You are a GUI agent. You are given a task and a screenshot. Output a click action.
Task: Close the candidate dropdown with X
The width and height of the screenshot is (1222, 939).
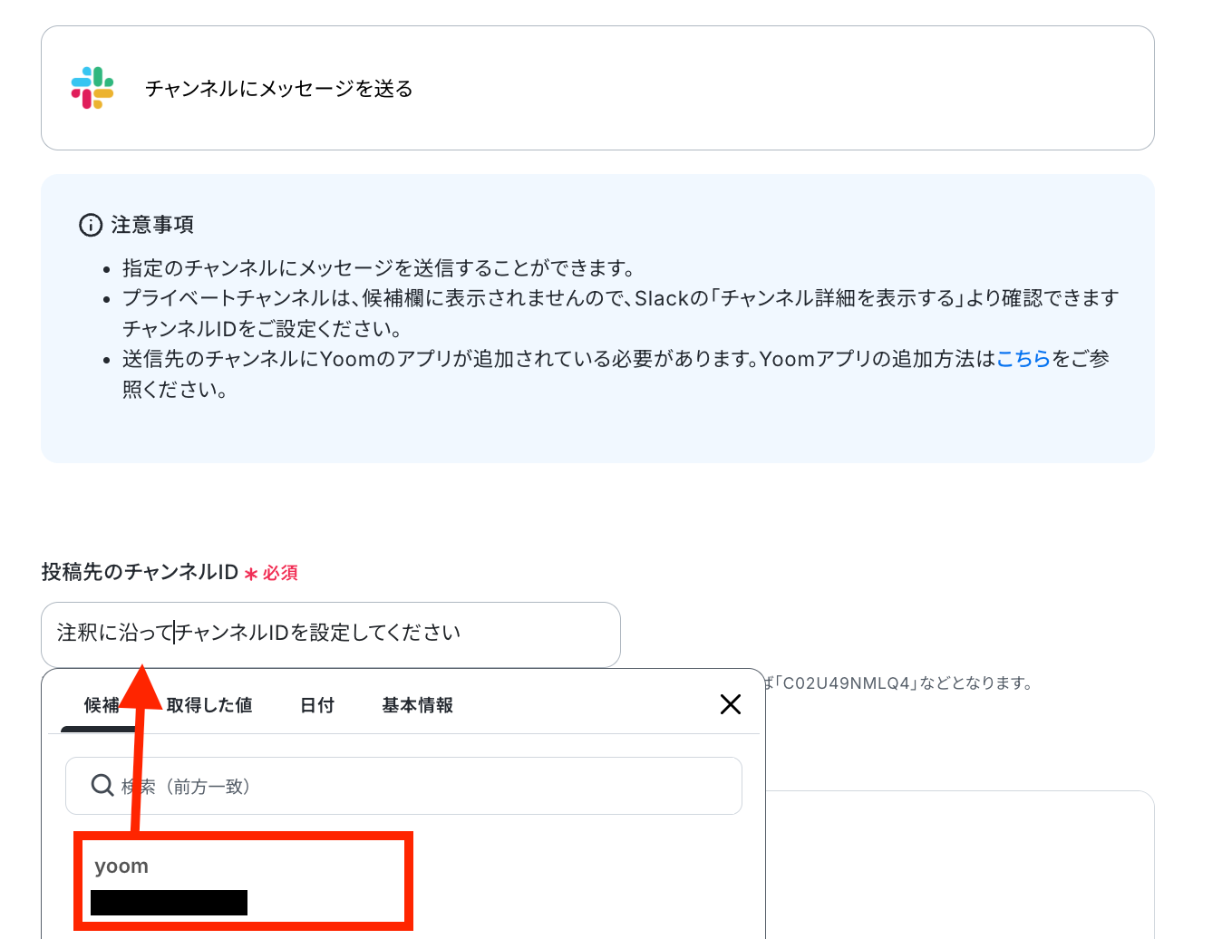(731, 704)
